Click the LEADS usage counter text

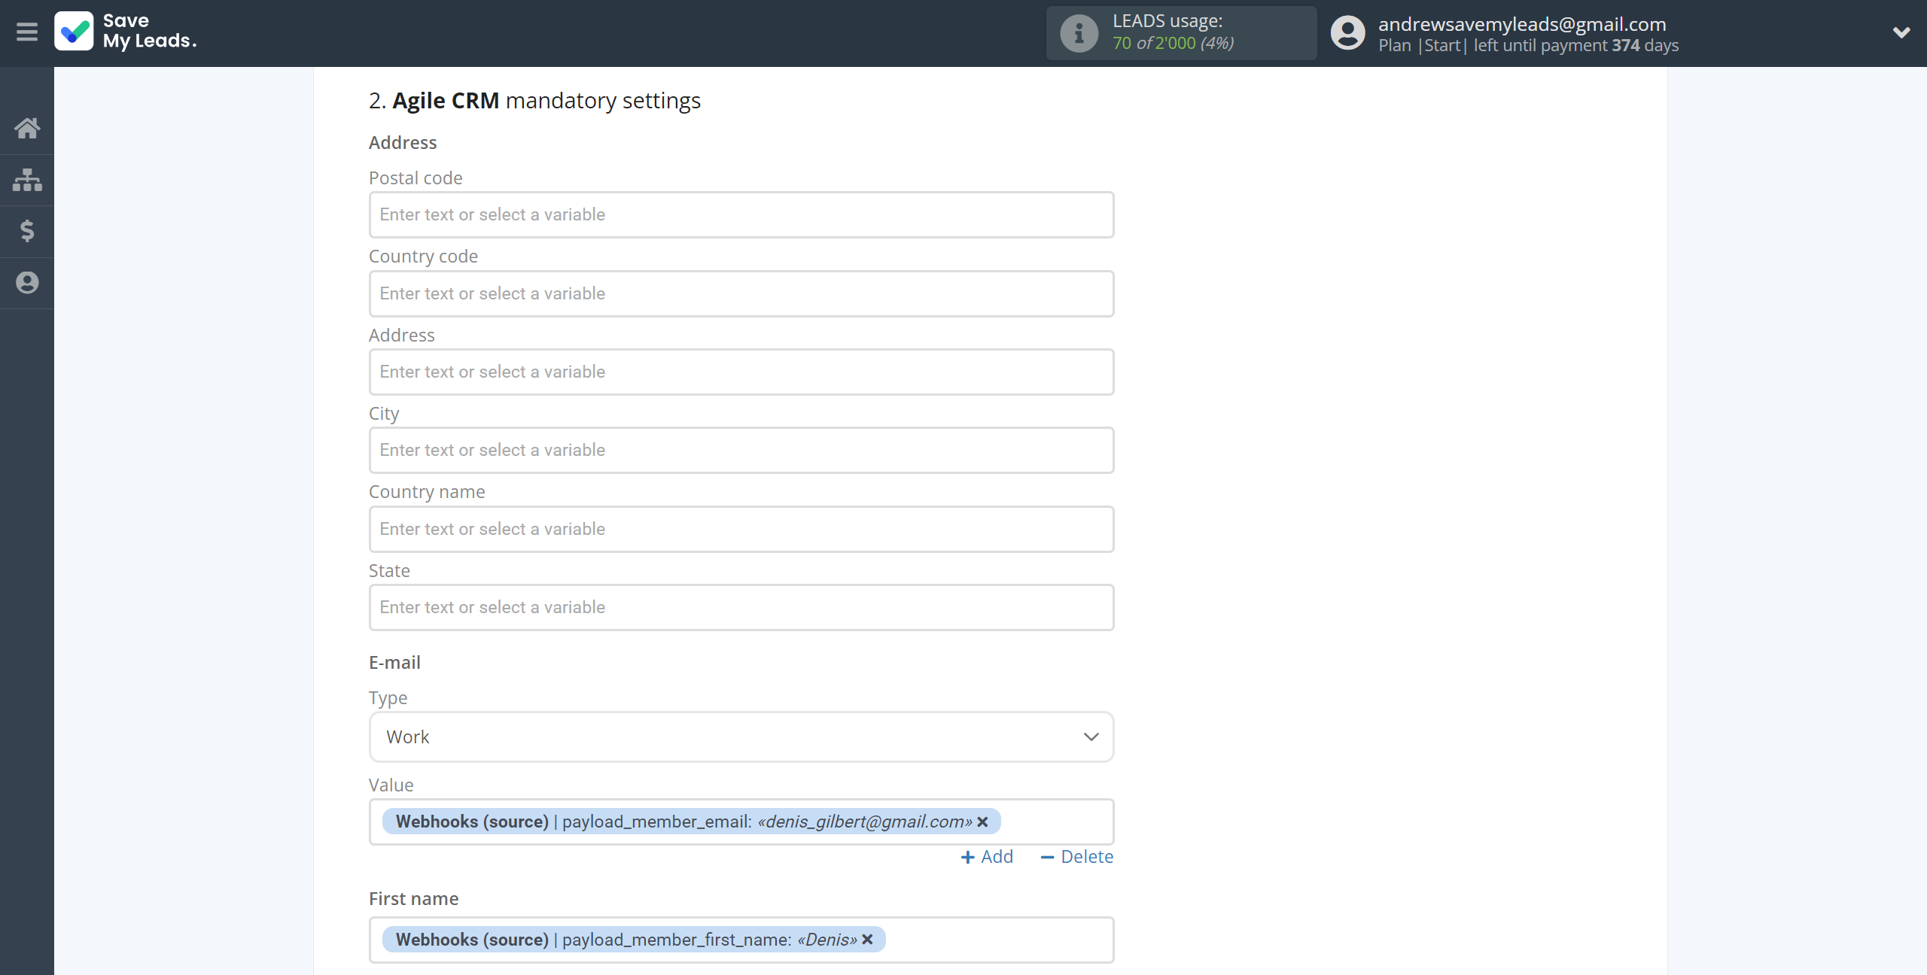point(1174,43)
